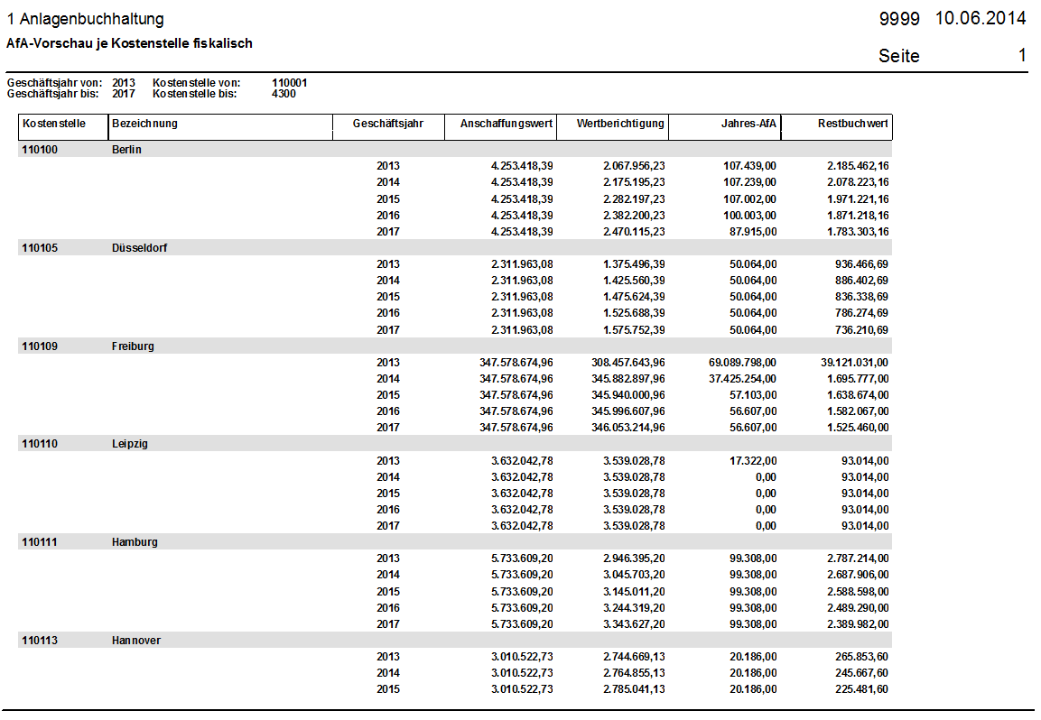The height and width of the screenshot is (720, 1041).
Task: Click the Bezeichnung column header
Action: click(x=145, y=124)
